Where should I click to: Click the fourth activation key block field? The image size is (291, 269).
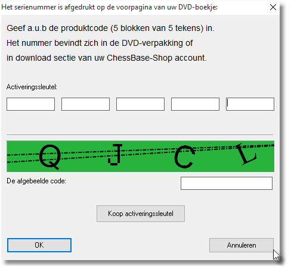(195, 104)
